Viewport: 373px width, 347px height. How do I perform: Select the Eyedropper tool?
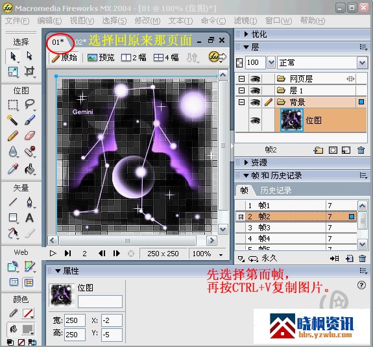pyautogui.click(x=13, y=169)
